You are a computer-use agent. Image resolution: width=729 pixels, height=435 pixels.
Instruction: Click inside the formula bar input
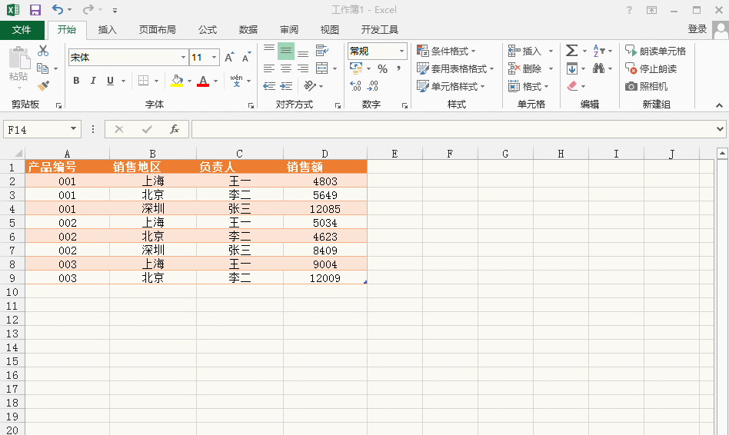pos(453,129)
